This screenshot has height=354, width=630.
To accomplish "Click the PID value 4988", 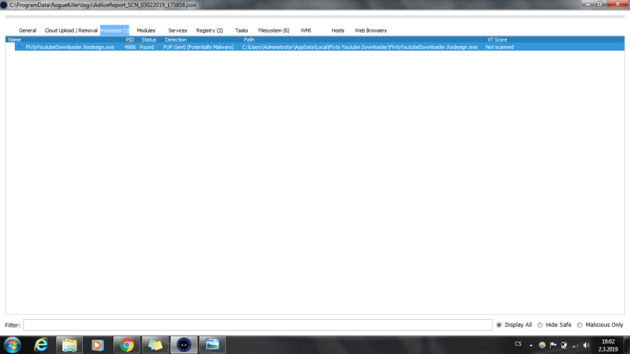I will pyautogui.click(x=130, y=47).
